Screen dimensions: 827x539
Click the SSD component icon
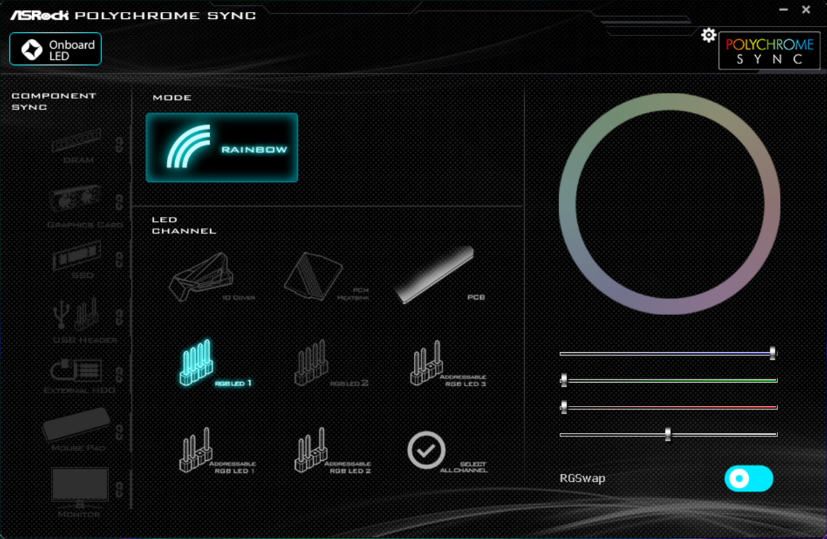(x=77, y=257)
